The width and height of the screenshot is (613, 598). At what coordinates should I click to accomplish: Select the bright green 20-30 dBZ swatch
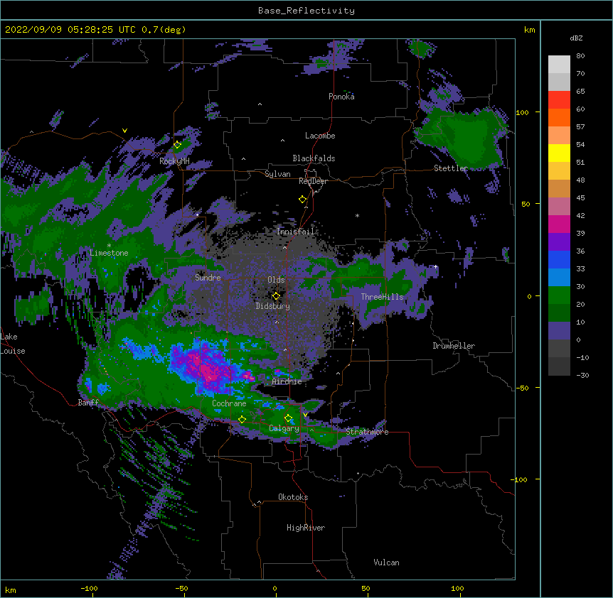coord(559,295)
